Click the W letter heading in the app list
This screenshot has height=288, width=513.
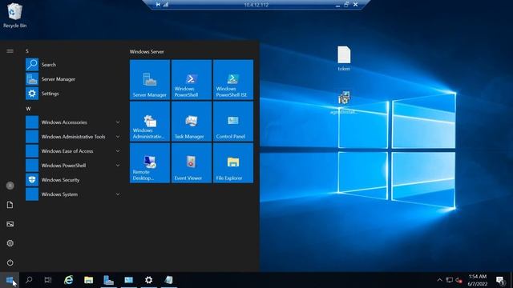click(28, 109)
